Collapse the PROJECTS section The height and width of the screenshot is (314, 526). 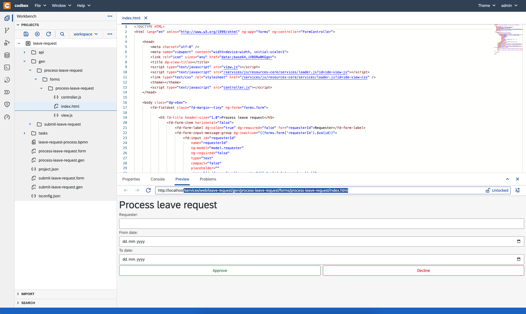[18, 25]
